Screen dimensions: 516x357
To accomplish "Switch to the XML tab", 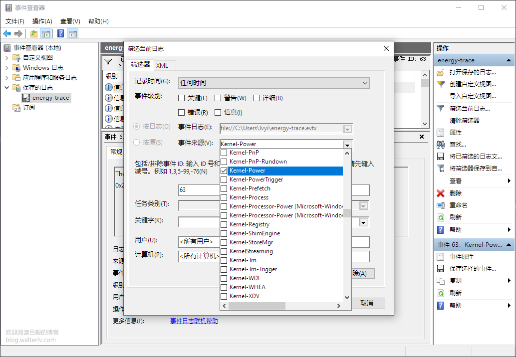I will 162,65.
